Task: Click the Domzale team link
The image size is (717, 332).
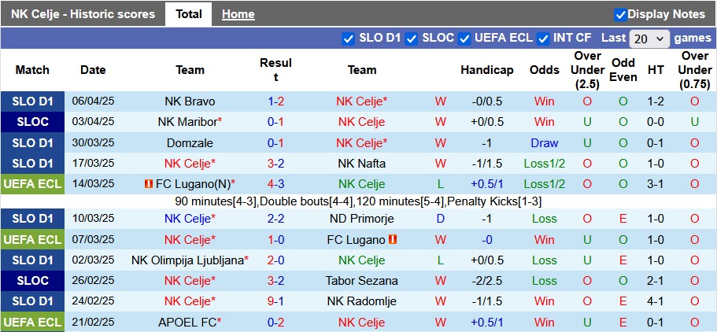Action: (x=190, y=143)
